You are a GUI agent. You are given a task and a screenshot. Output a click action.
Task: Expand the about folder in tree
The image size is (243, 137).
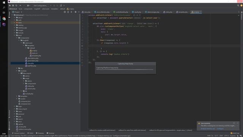coord(14,18)
